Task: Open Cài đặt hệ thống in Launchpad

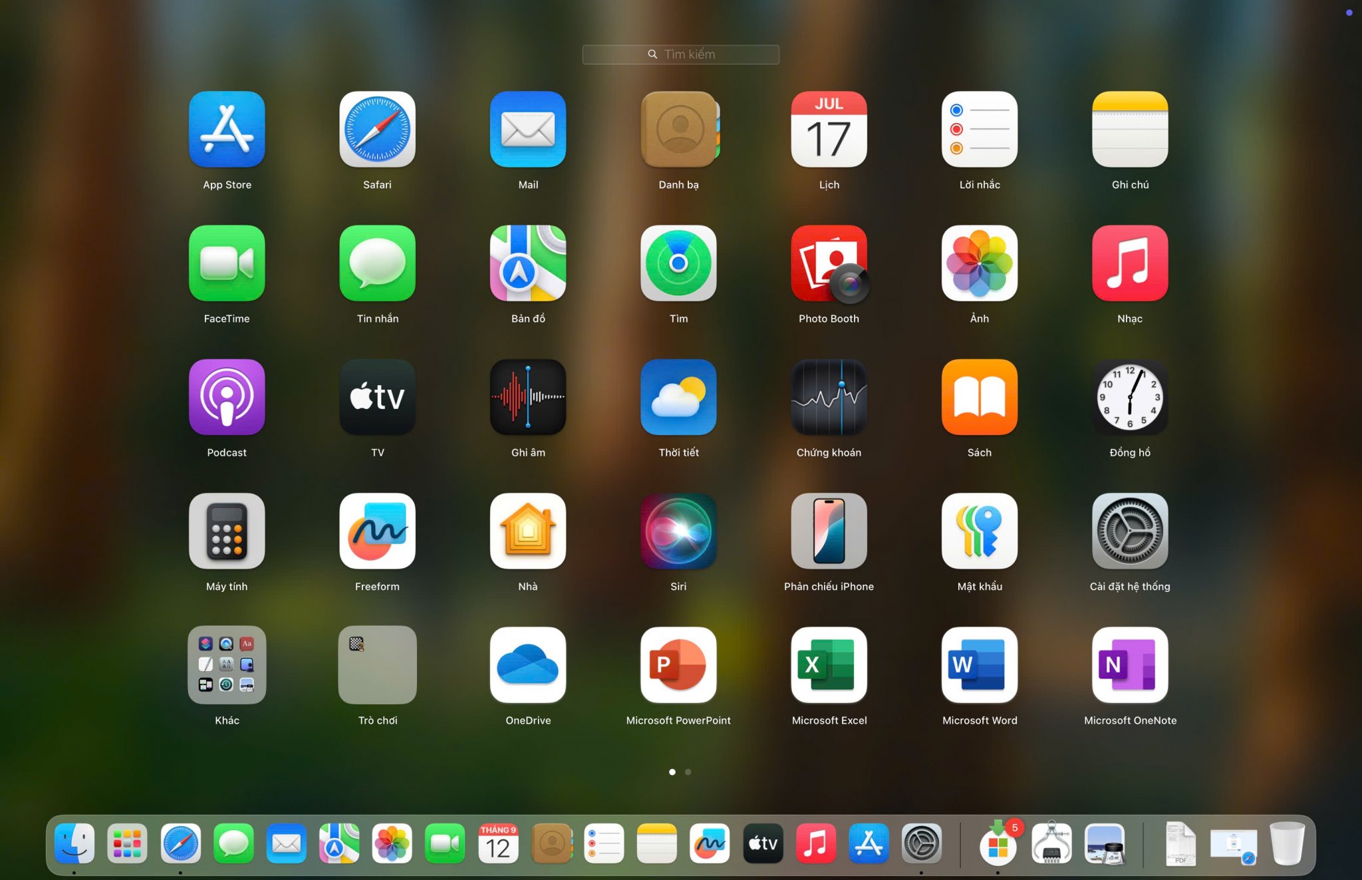Action: coord(1130,531)
